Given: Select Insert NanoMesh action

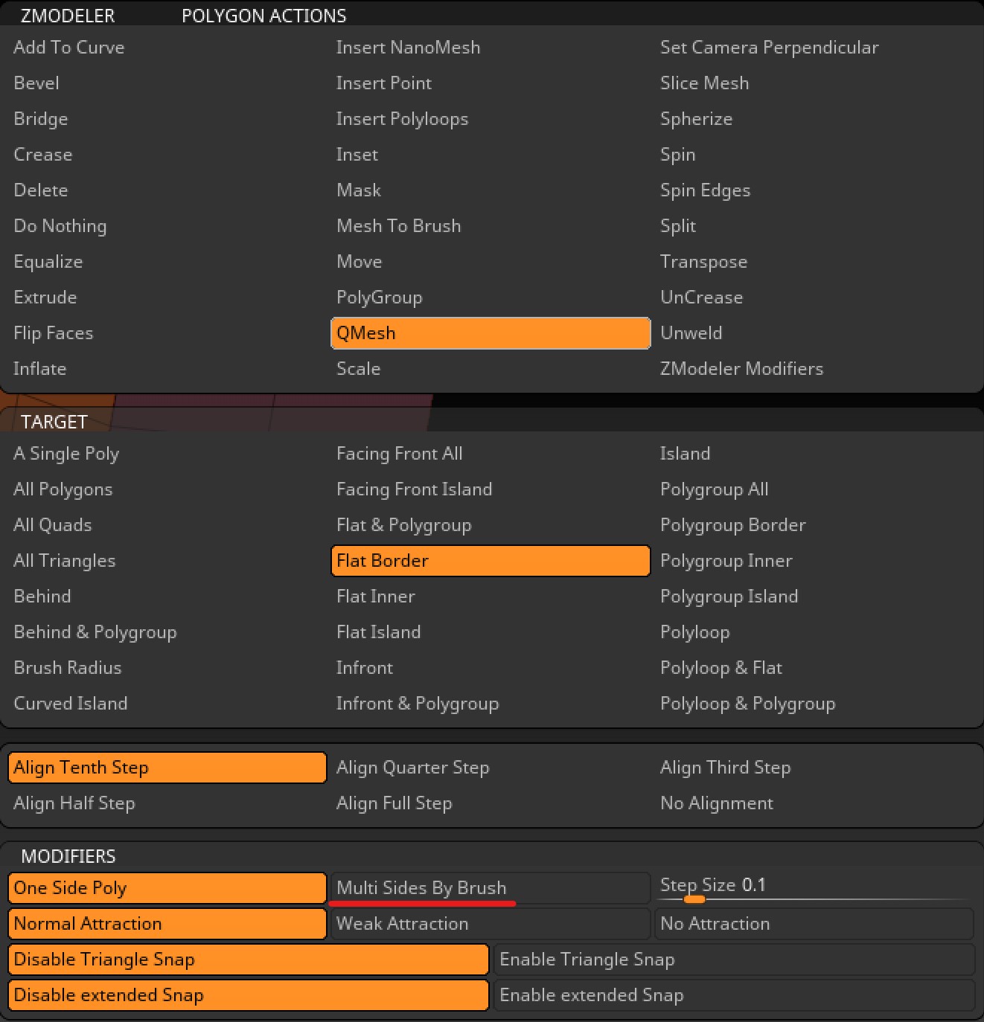Looking at the screenshot, I should pyautogui.click(x=408, y=47).
